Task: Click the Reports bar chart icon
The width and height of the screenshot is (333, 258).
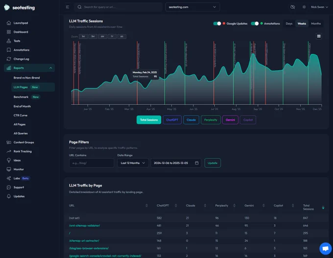Action: pos(9,68)
